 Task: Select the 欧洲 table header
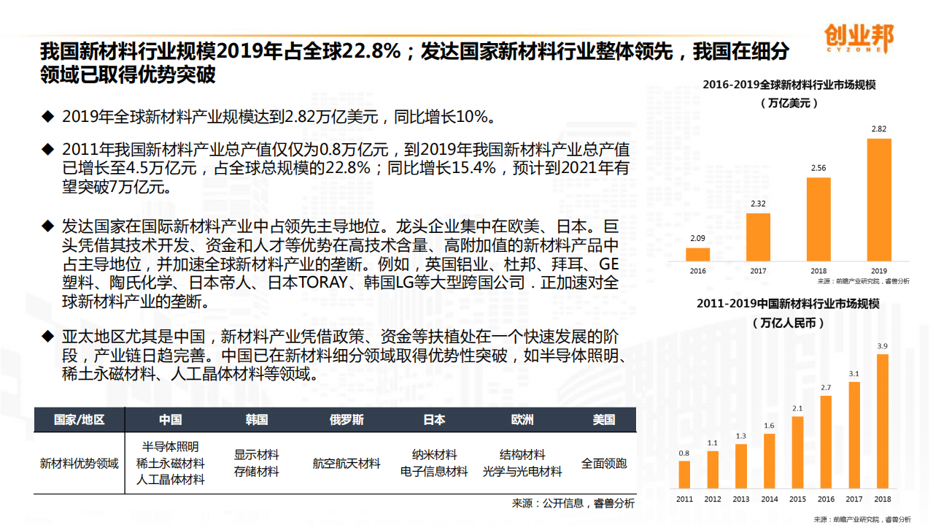[522, 419]
